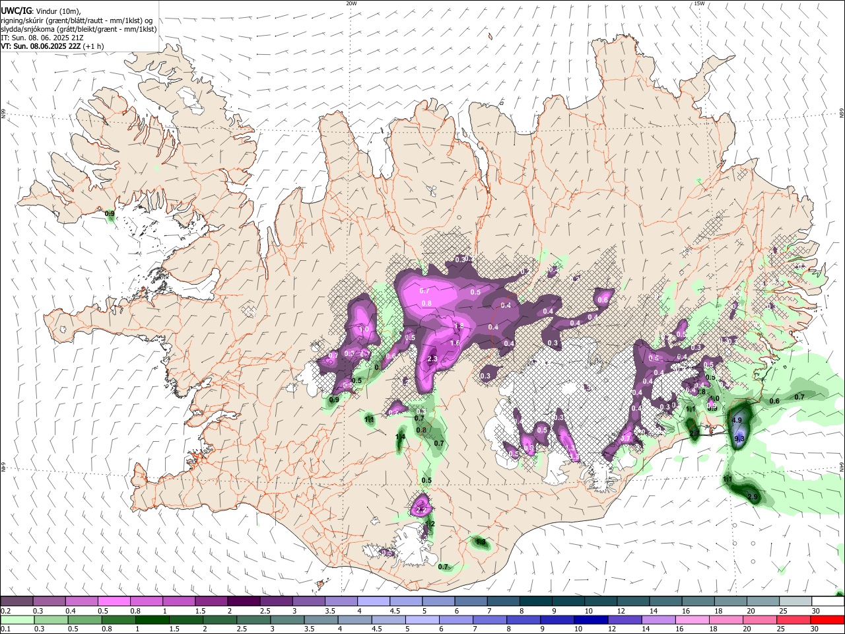Viewport: 845px width, 634px height.
Task: Click the '9.3' precipitation value on the map
Action: pyautogui.click(x=739, y=439)
